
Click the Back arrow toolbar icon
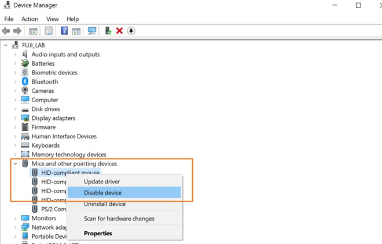6,31
